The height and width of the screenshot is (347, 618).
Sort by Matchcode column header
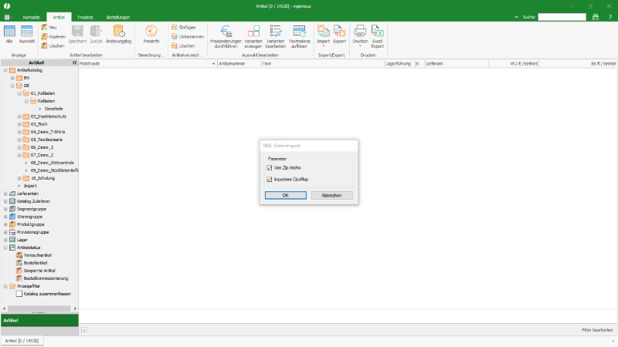(148, 63)
